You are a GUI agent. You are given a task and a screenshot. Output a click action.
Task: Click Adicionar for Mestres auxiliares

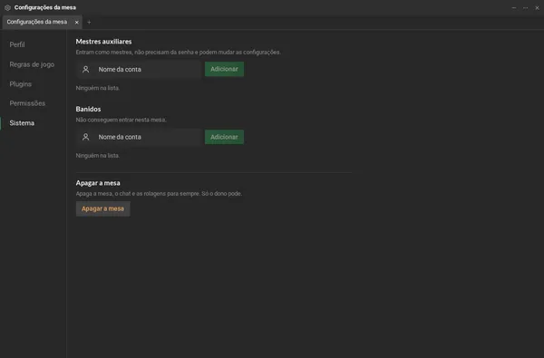(224, 69)
